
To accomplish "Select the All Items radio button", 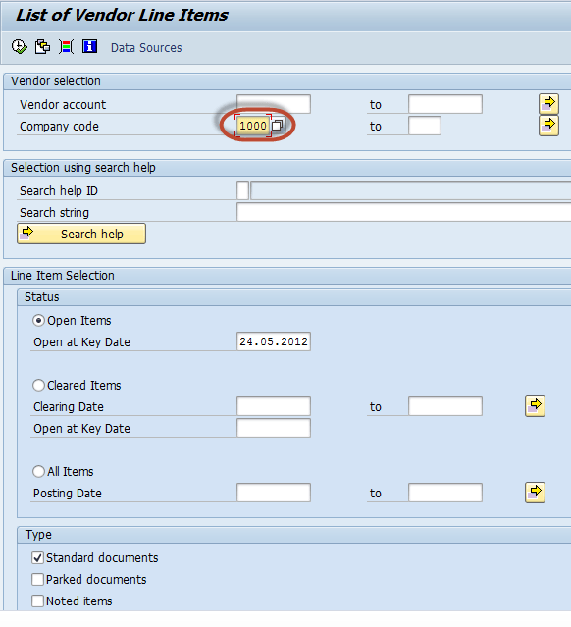I will [x=38, y=471].
